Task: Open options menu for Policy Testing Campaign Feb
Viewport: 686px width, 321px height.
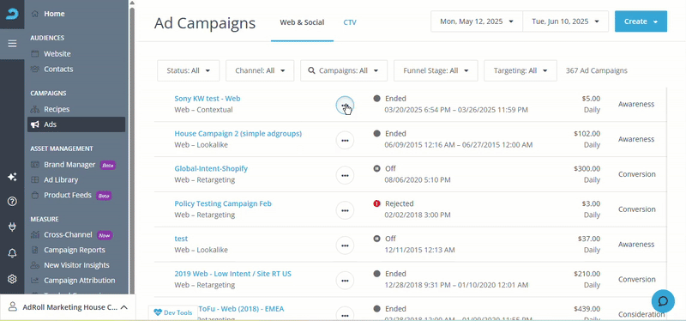Action: pos(345,210)
